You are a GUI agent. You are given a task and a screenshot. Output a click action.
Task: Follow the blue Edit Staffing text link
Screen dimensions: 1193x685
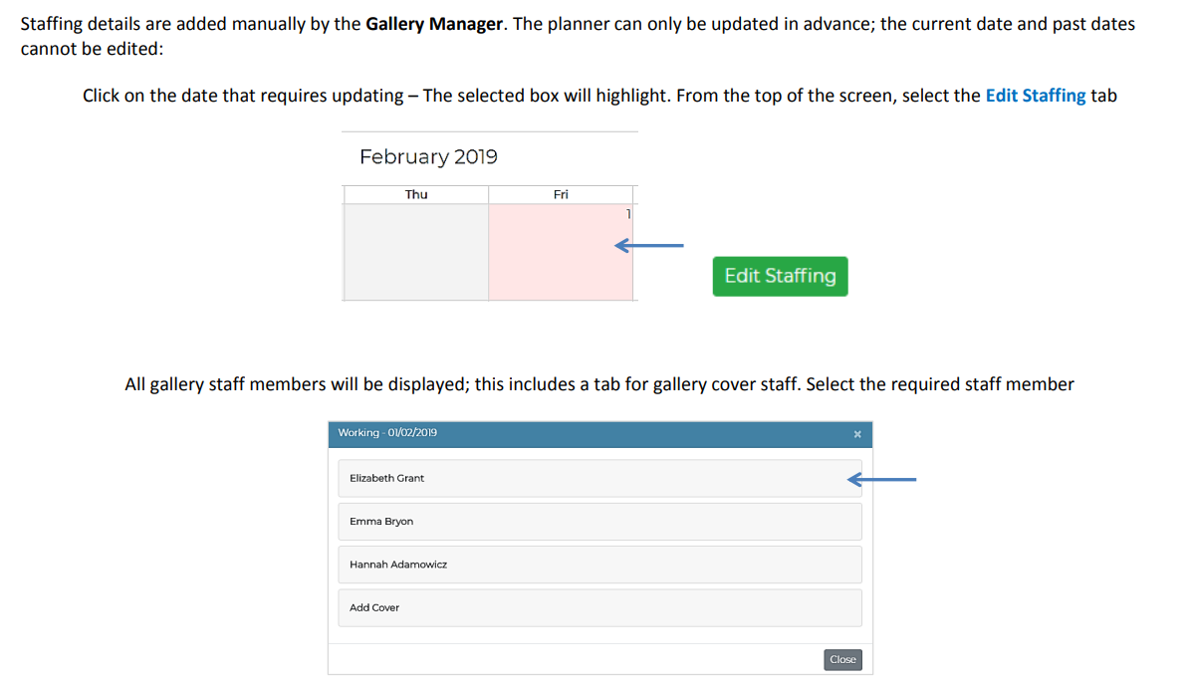(x=1035, y=96)
